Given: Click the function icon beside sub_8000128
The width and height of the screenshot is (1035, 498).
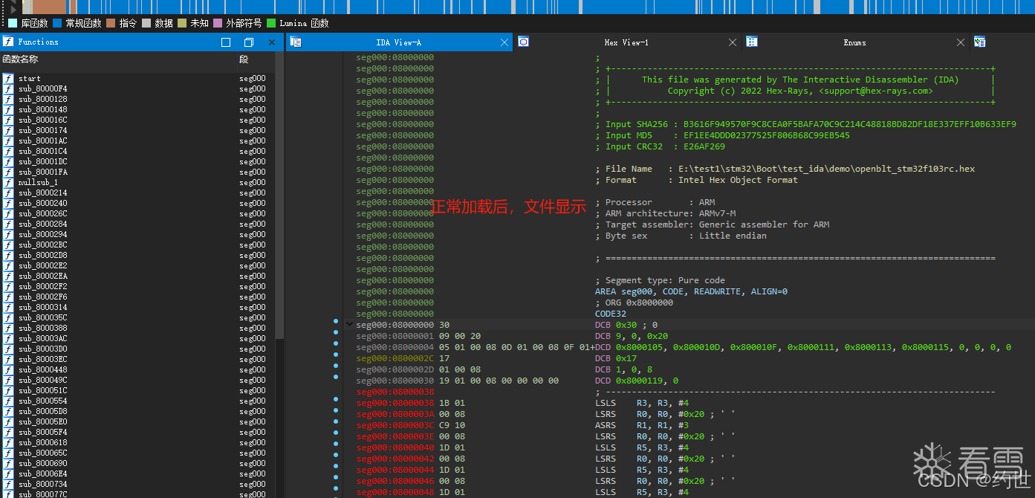Looking at the screenshot, I should coord(8,99).
